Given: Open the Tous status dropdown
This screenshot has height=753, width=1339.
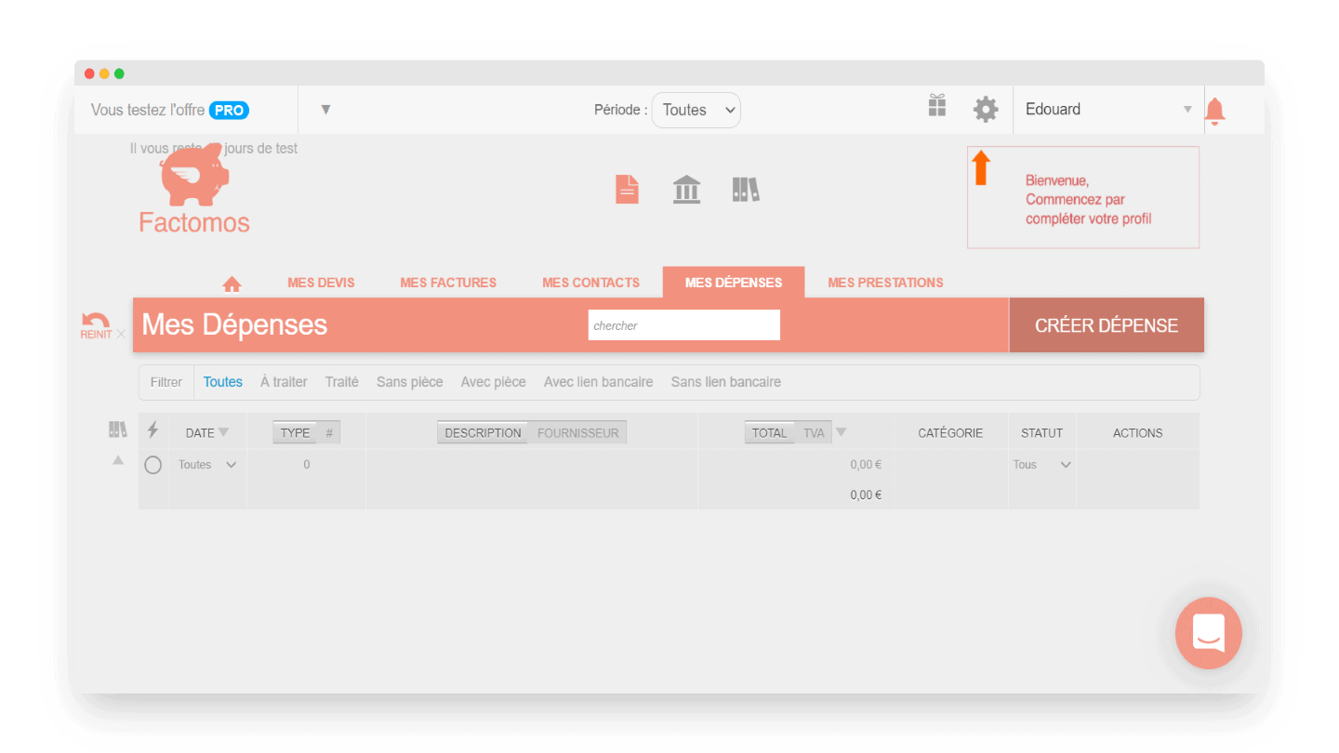Looking at the screenshot, I should click(1042, 465).
